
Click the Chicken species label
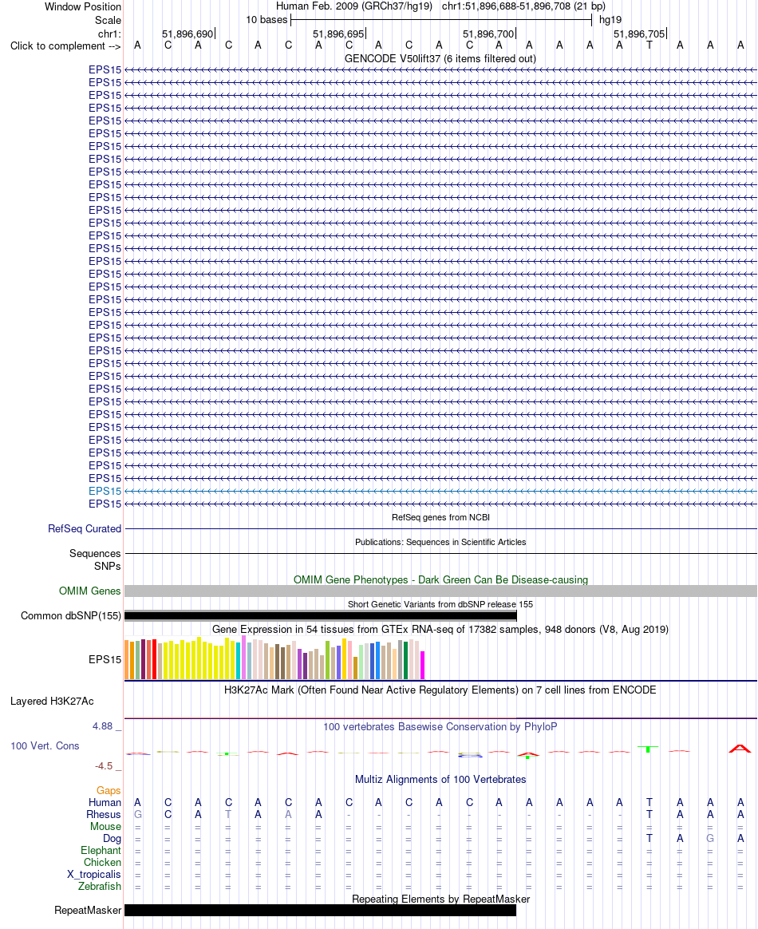point(102,863)
